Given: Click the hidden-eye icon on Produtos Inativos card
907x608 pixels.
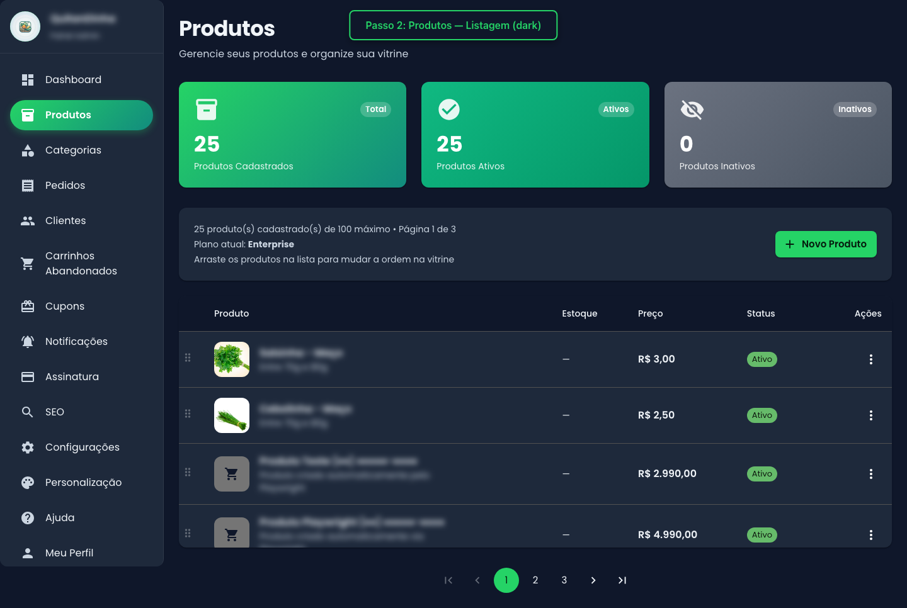Looking at the screenshot, I should [692, 109].
